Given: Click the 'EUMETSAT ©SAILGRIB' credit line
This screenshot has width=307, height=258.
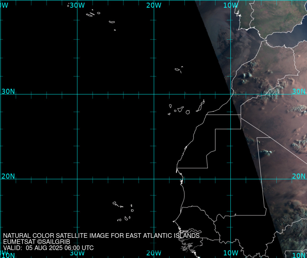Looking at the screenshot, I should [37, 242].
